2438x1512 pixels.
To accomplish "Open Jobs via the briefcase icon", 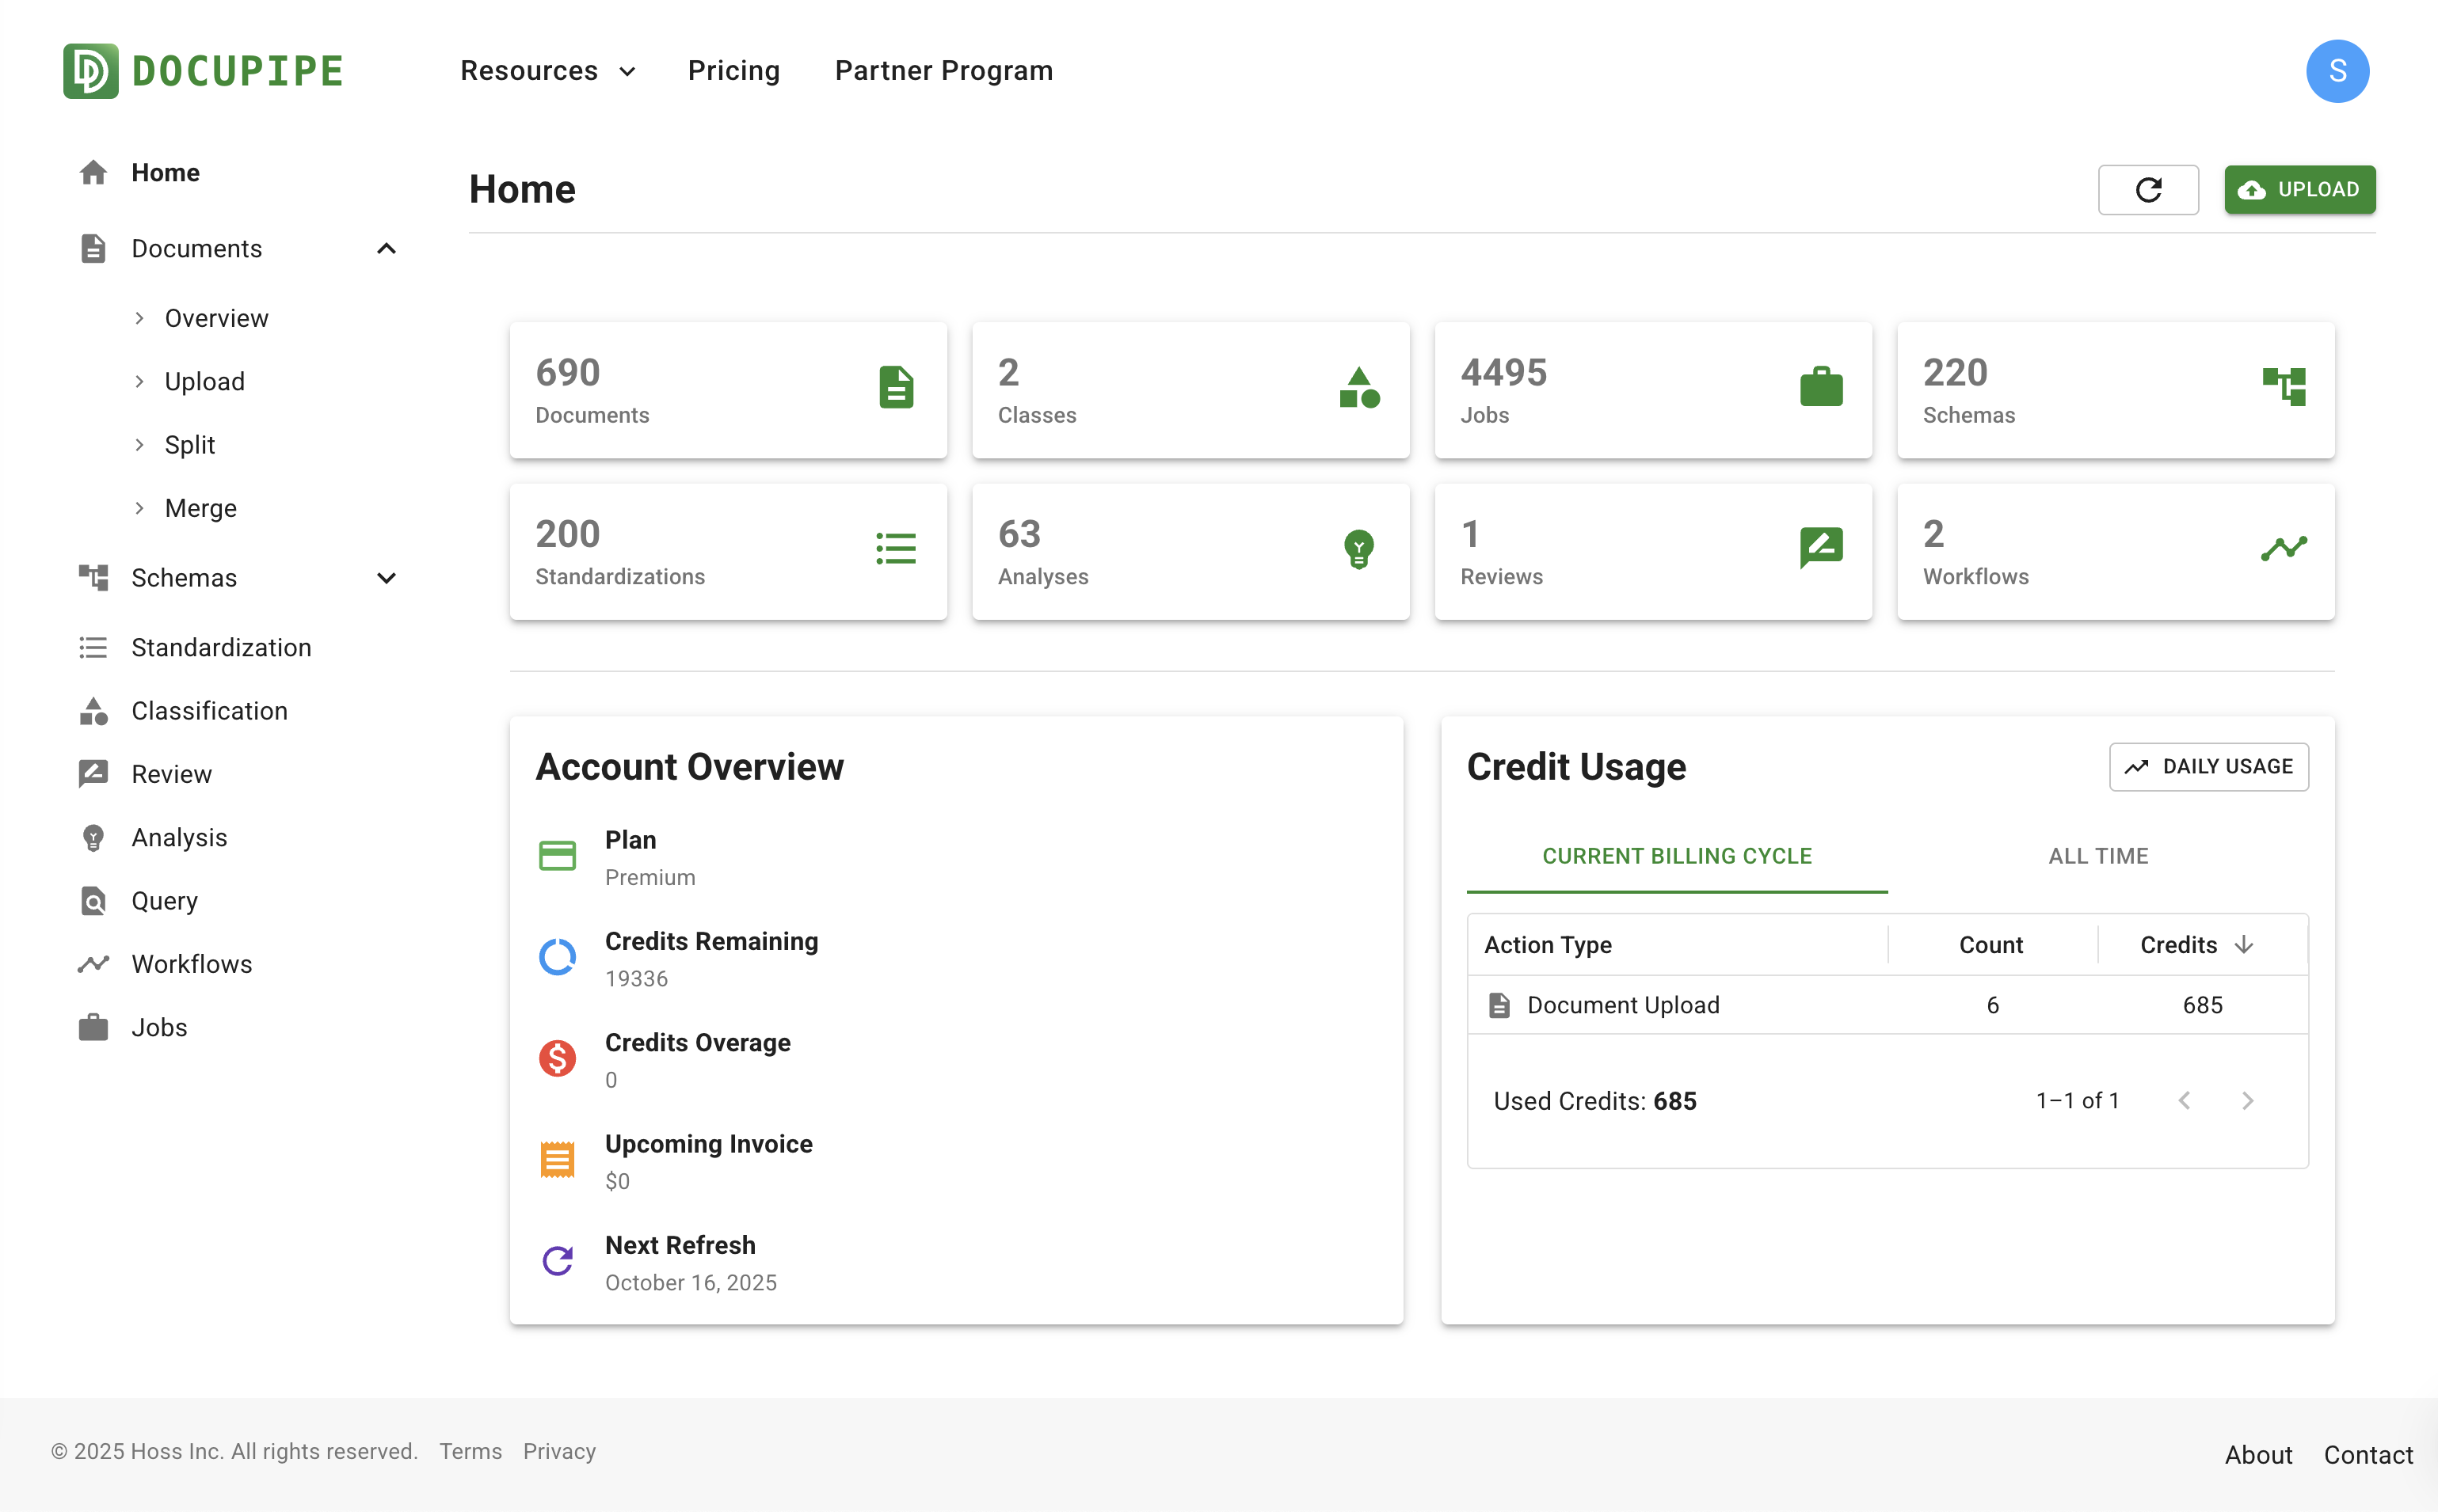I will [x=93, y=1026].
